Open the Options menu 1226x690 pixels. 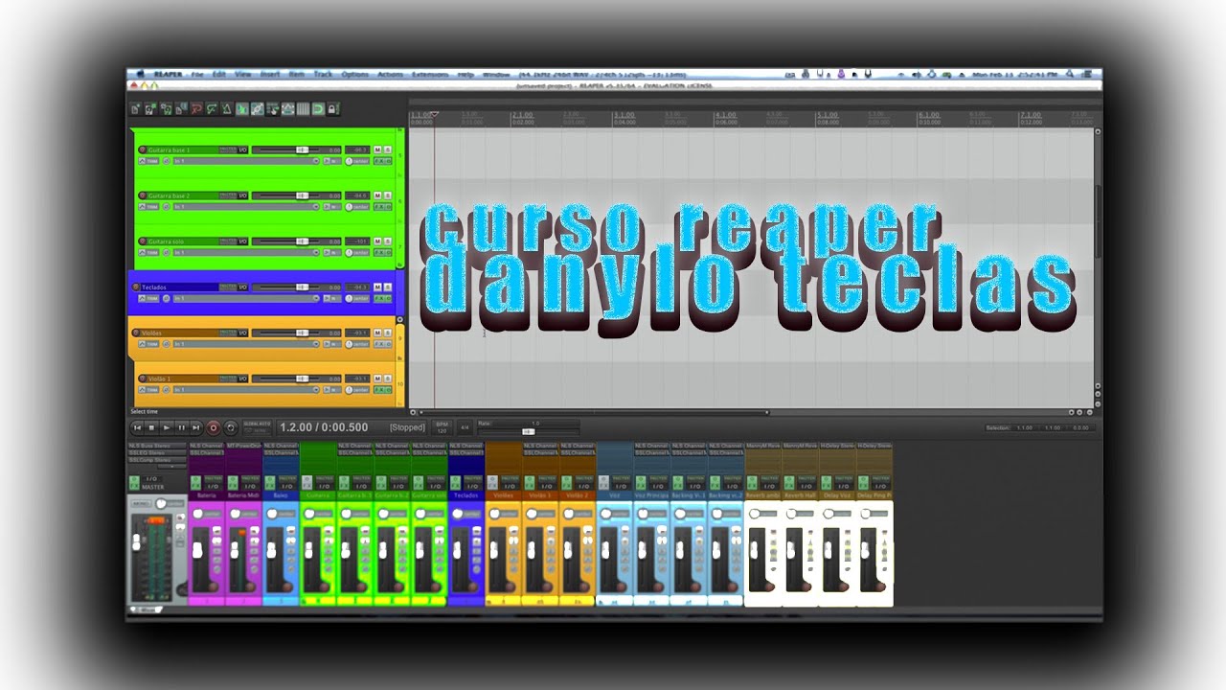coord(354,74)
